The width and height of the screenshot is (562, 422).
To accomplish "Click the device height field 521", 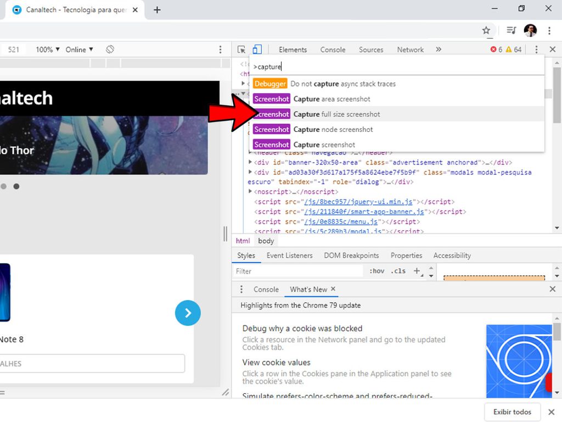I will 13,49.
